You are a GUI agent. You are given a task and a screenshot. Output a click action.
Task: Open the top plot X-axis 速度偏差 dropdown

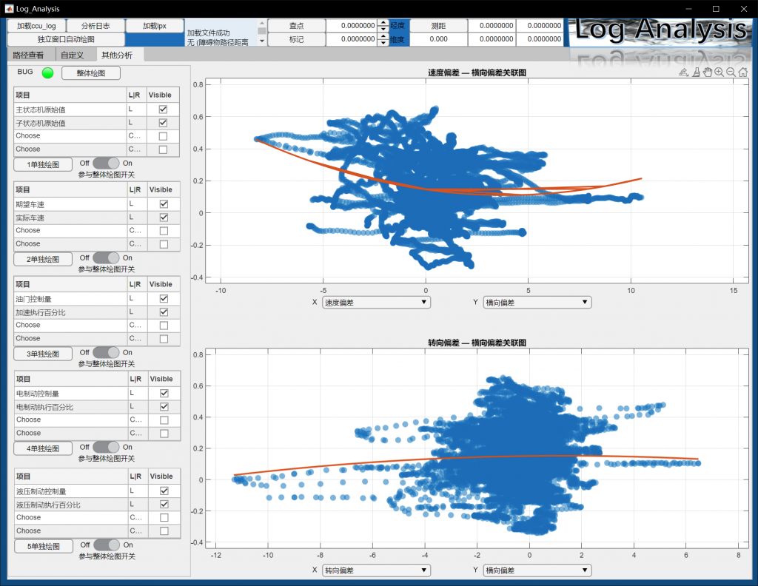(x=376, y=302)
